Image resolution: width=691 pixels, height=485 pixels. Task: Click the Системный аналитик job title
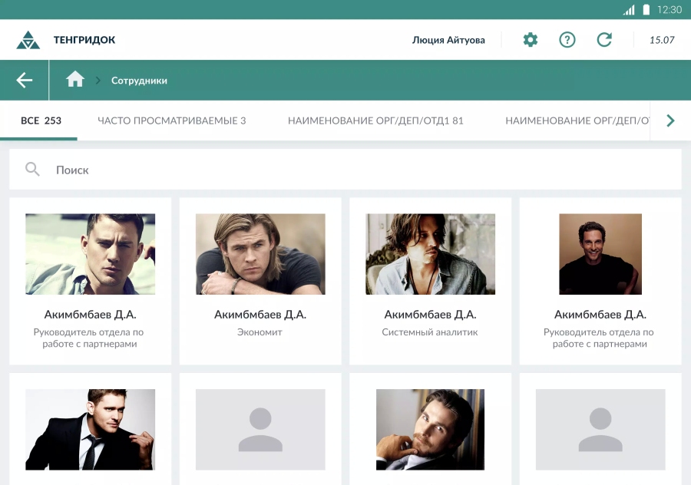pos(430,332)
